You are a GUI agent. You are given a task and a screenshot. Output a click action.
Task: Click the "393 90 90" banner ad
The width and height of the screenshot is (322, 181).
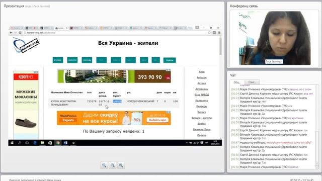coord(114,76)
